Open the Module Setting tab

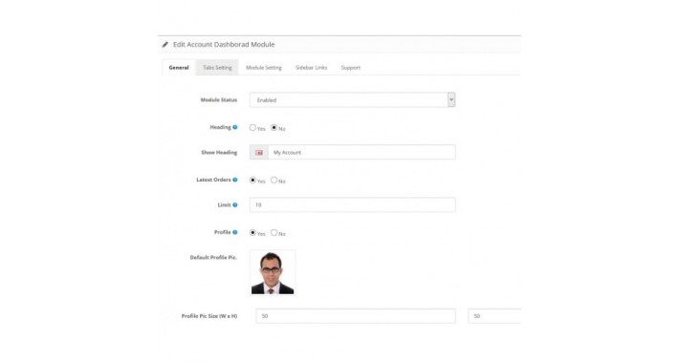pos(264,68)
